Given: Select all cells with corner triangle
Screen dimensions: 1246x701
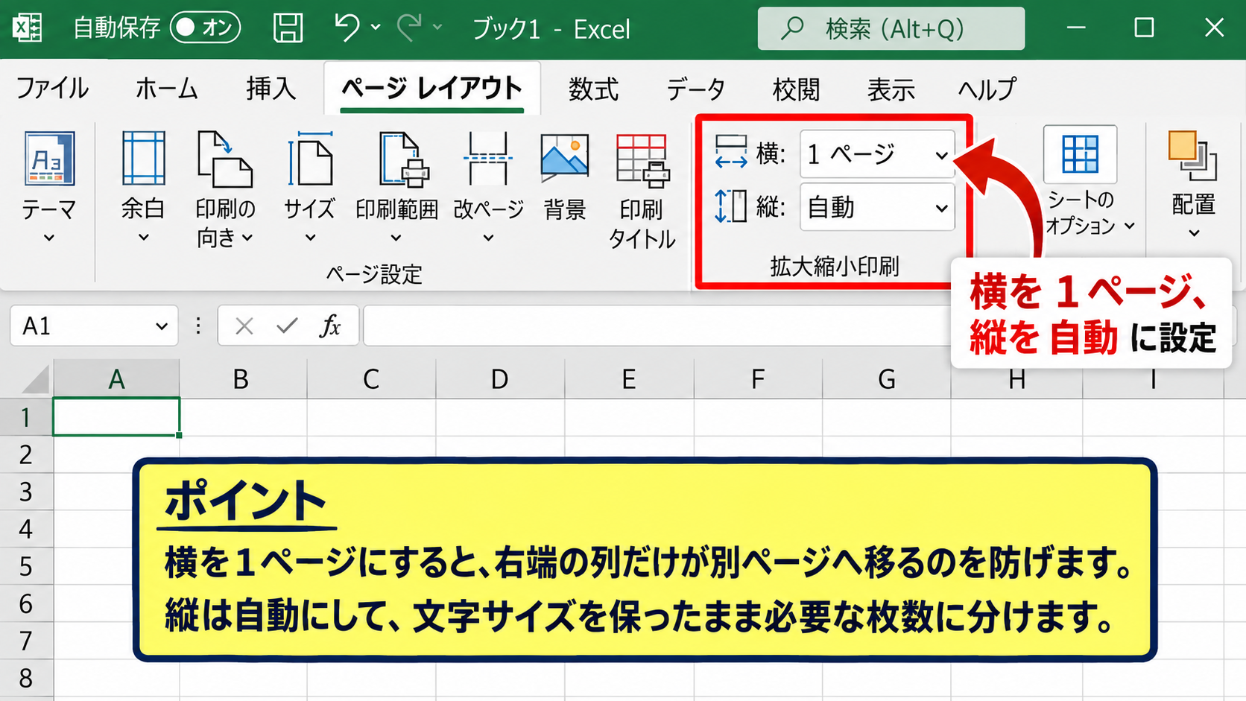Looking at the screenshot, I should pos(34,379).
